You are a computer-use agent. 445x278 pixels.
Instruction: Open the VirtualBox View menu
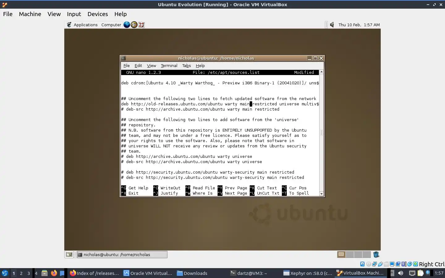pyautogui.click(x=54, y=14)
